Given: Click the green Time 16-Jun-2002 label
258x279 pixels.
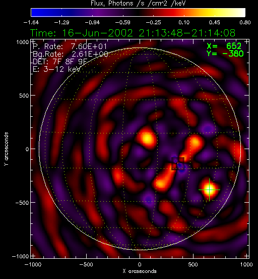Looking at the screenshot, I should click(x=133, y=33).
